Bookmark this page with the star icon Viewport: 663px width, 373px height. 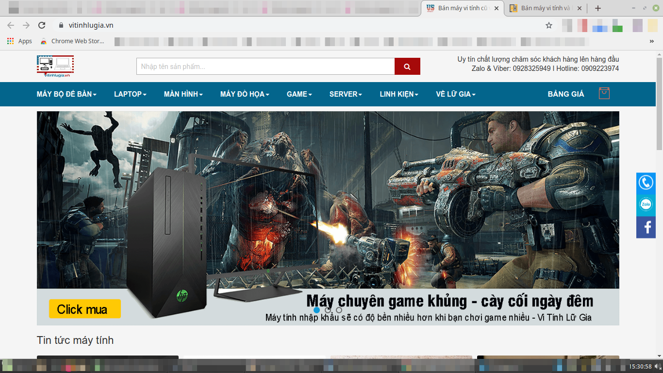tap(549, 25)
